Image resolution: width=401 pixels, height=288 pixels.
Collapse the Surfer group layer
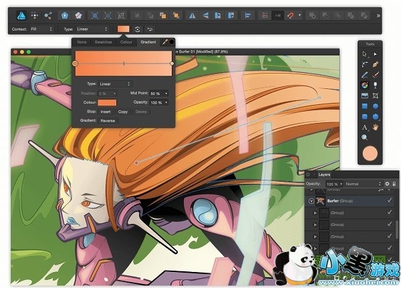[312, 200]
